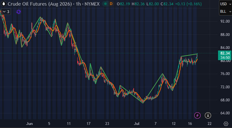This screenshot has width=232, height=128.
Task: Click the 64.00 price scale label
Action: coord(225,113)
